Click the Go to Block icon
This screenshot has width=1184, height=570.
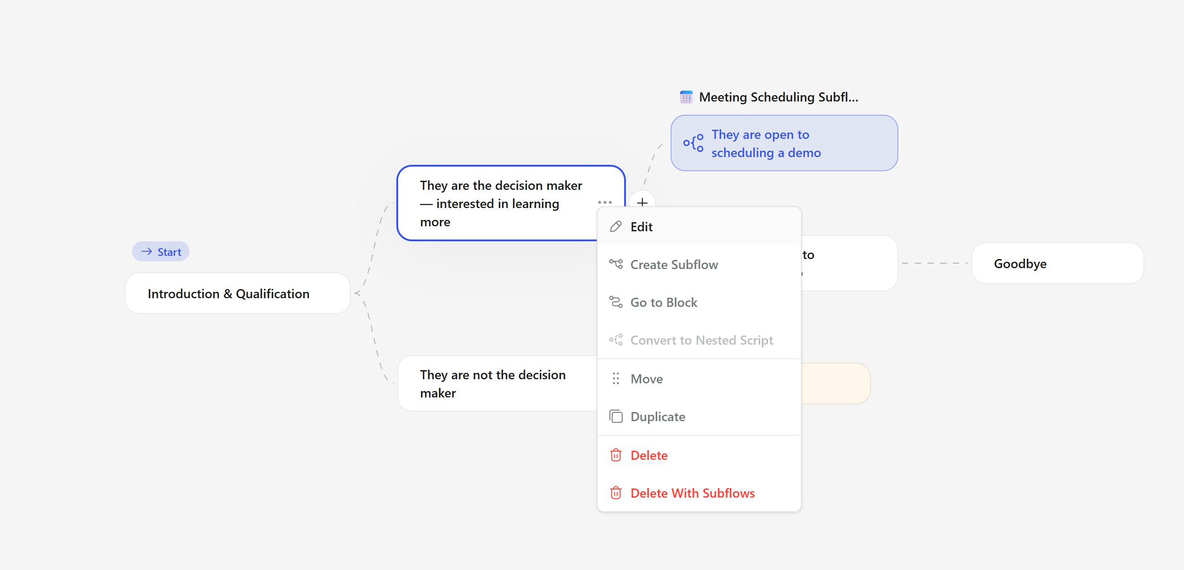(x=615, y=302)
